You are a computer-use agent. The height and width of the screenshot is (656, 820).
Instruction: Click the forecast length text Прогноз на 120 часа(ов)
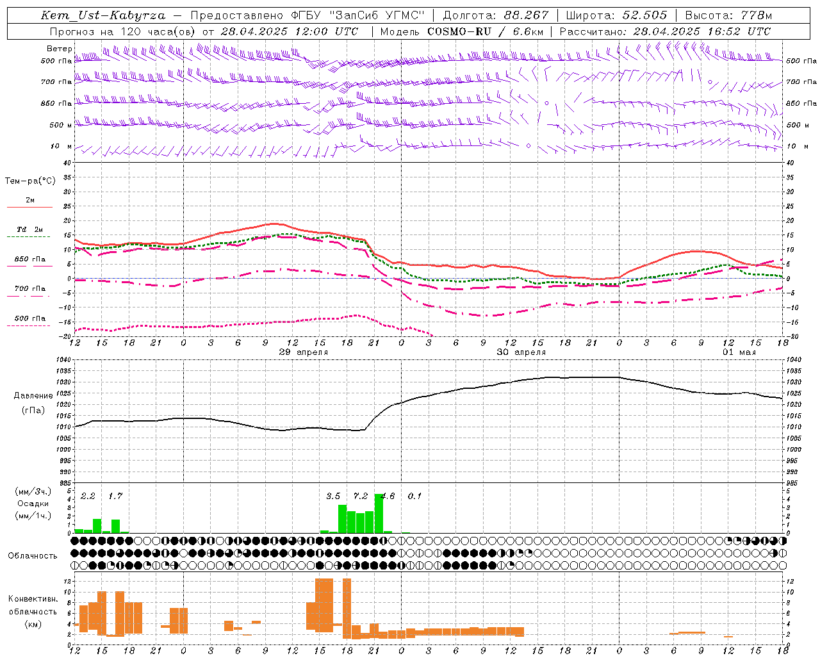tap(123, 31)
